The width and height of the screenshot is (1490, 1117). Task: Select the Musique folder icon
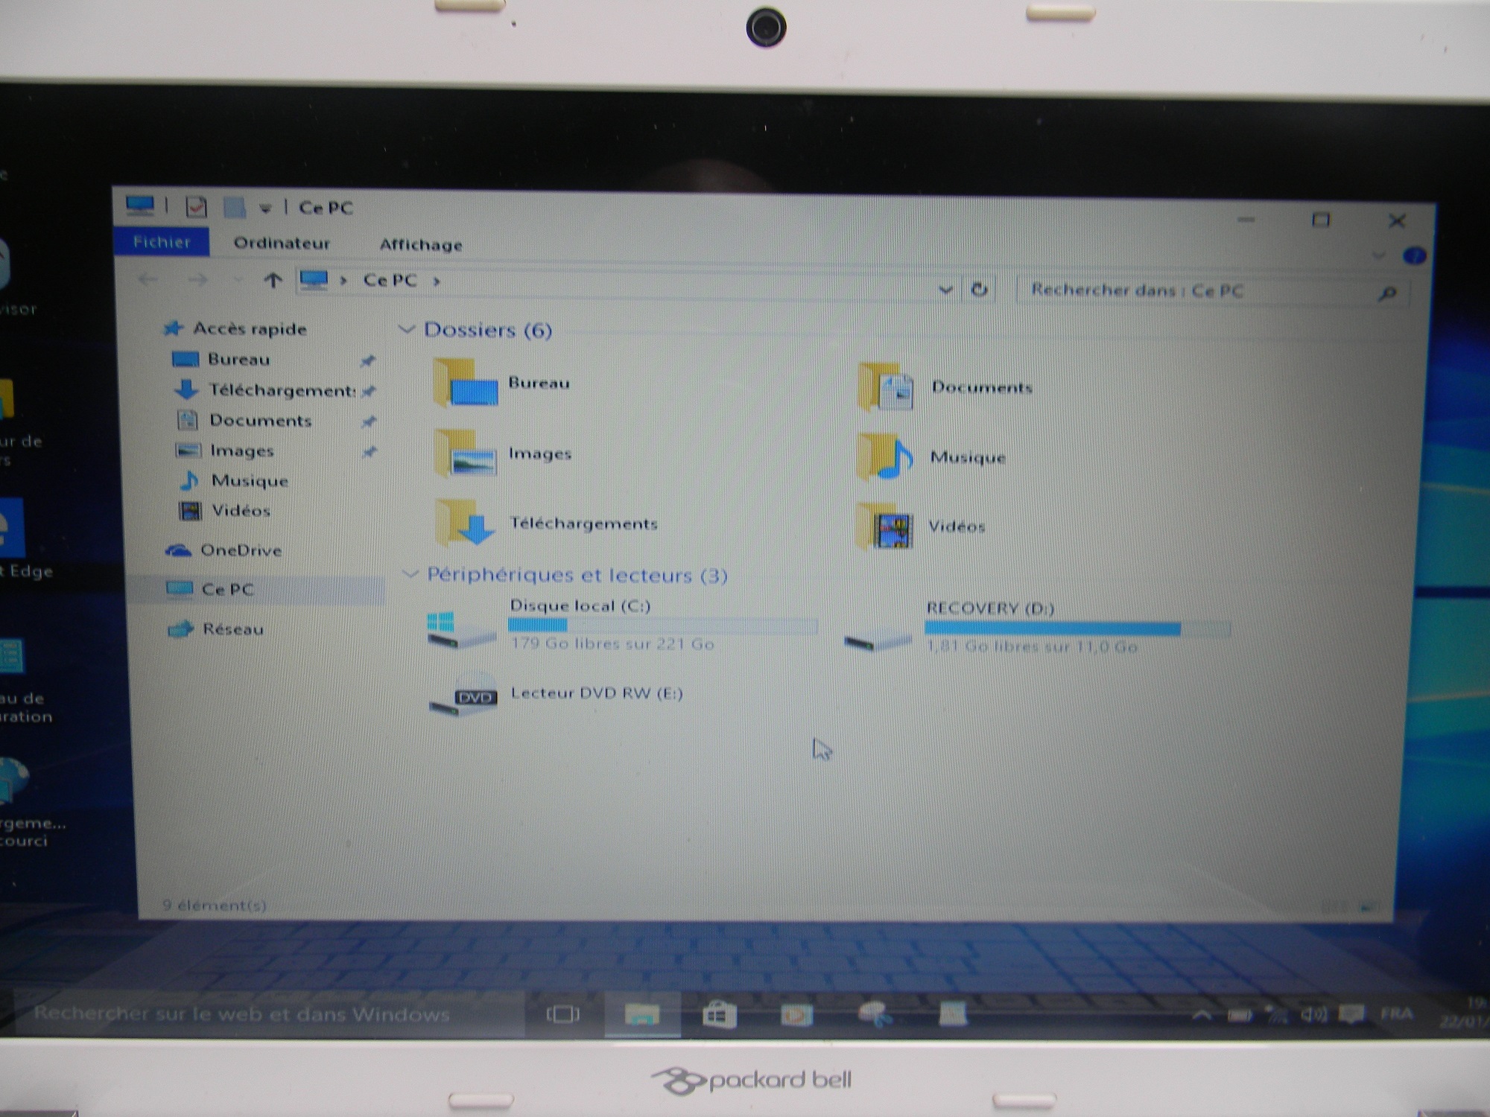pos(884,456)
